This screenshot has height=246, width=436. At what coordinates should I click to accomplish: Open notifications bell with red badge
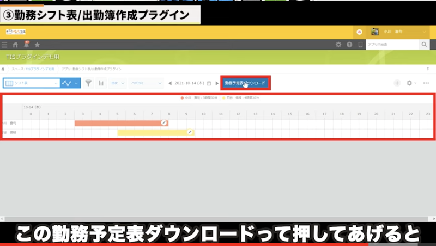[x=26, y=44]
